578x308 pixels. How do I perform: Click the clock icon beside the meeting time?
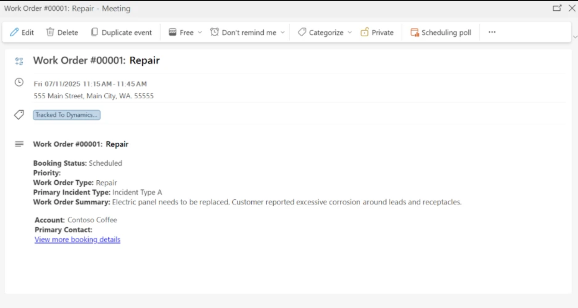19,83
